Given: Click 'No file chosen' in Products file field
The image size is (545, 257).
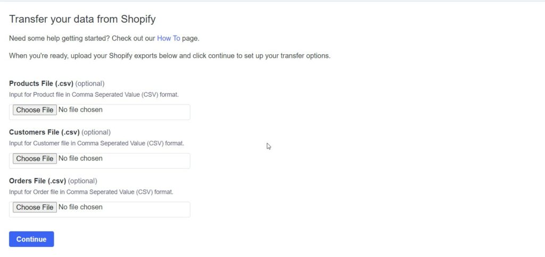Looking at the screenshot, I should [80, 109].
